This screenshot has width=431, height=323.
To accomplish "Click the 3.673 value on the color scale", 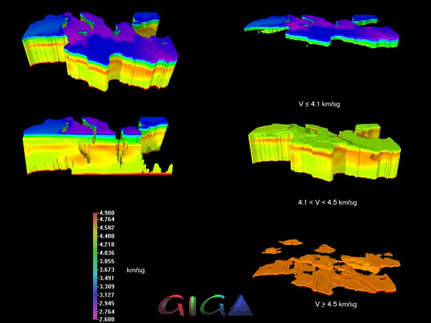I will coord(106,270).
